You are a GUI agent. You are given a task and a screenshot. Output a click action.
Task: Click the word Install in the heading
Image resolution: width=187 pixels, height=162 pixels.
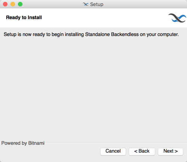click(35, 17)
